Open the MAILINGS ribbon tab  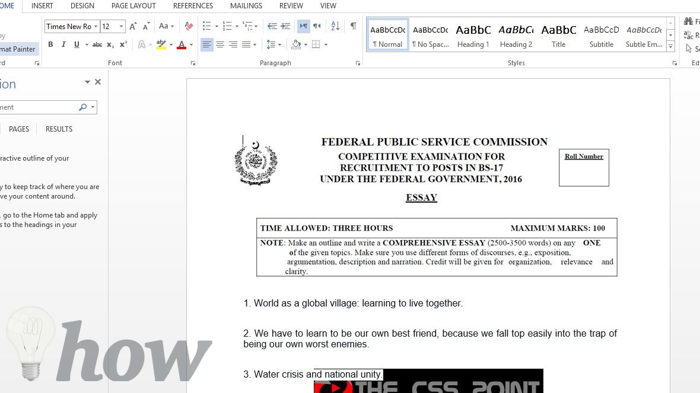pyautogui.click(x=246, y=6)
